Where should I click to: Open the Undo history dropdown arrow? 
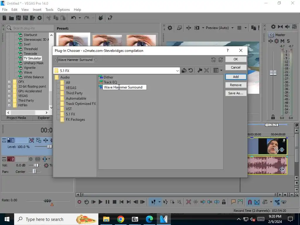80,18
